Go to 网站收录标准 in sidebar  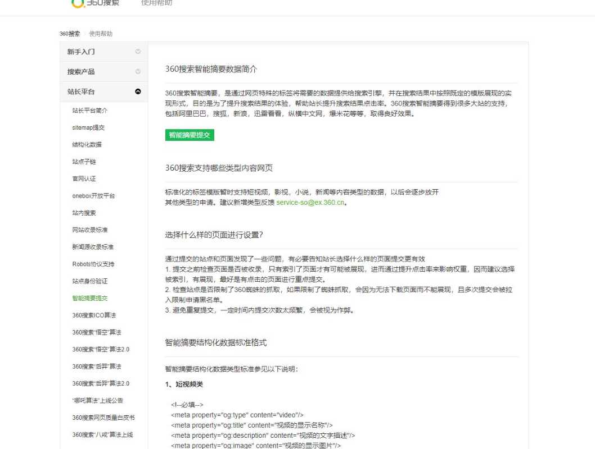[x=90, y=230]
